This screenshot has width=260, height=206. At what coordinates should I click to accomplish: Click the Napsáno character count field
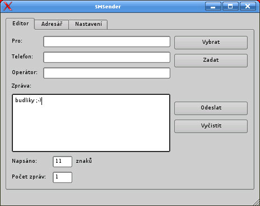pyautogui.click(x=62, y=162)
